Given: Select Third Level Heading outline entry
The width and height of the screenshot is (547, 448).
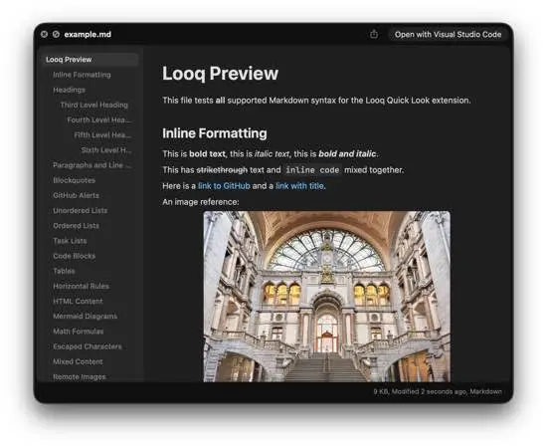Looking at the screenshot, I should pyautogui.click(x=94, y=105).
